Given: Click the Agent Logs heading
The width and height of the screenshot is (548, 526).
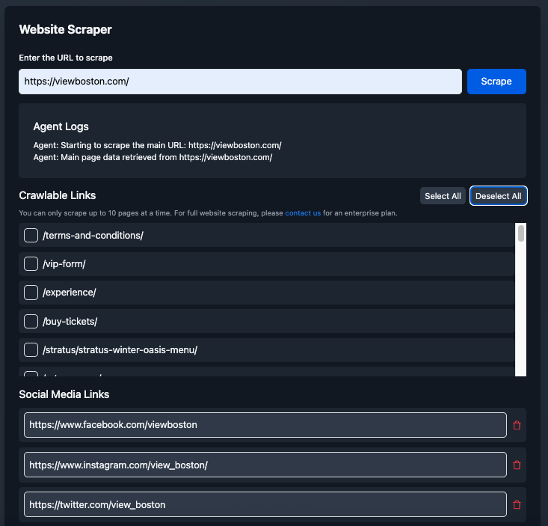Looking at the screenshot, I should [x=61, y=126].
